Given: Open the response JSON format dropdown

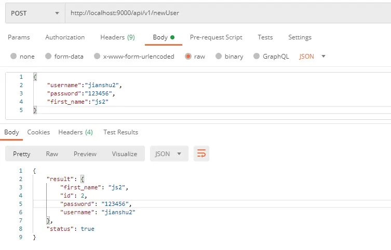Looking at the screenshot, I should [169, 154].
